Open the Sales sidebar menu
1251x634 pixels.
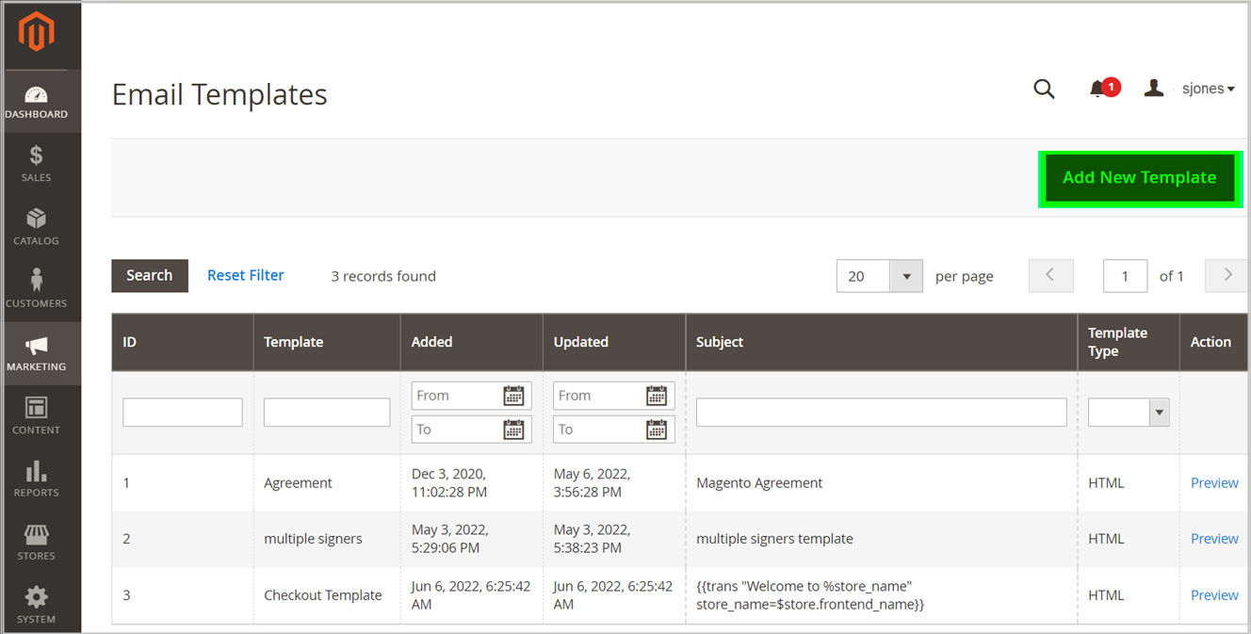coord(36,163)
